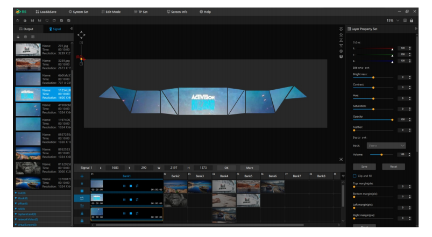Click the Reset button next to Save
Viewport: 432px width, 237px height.
393,167
